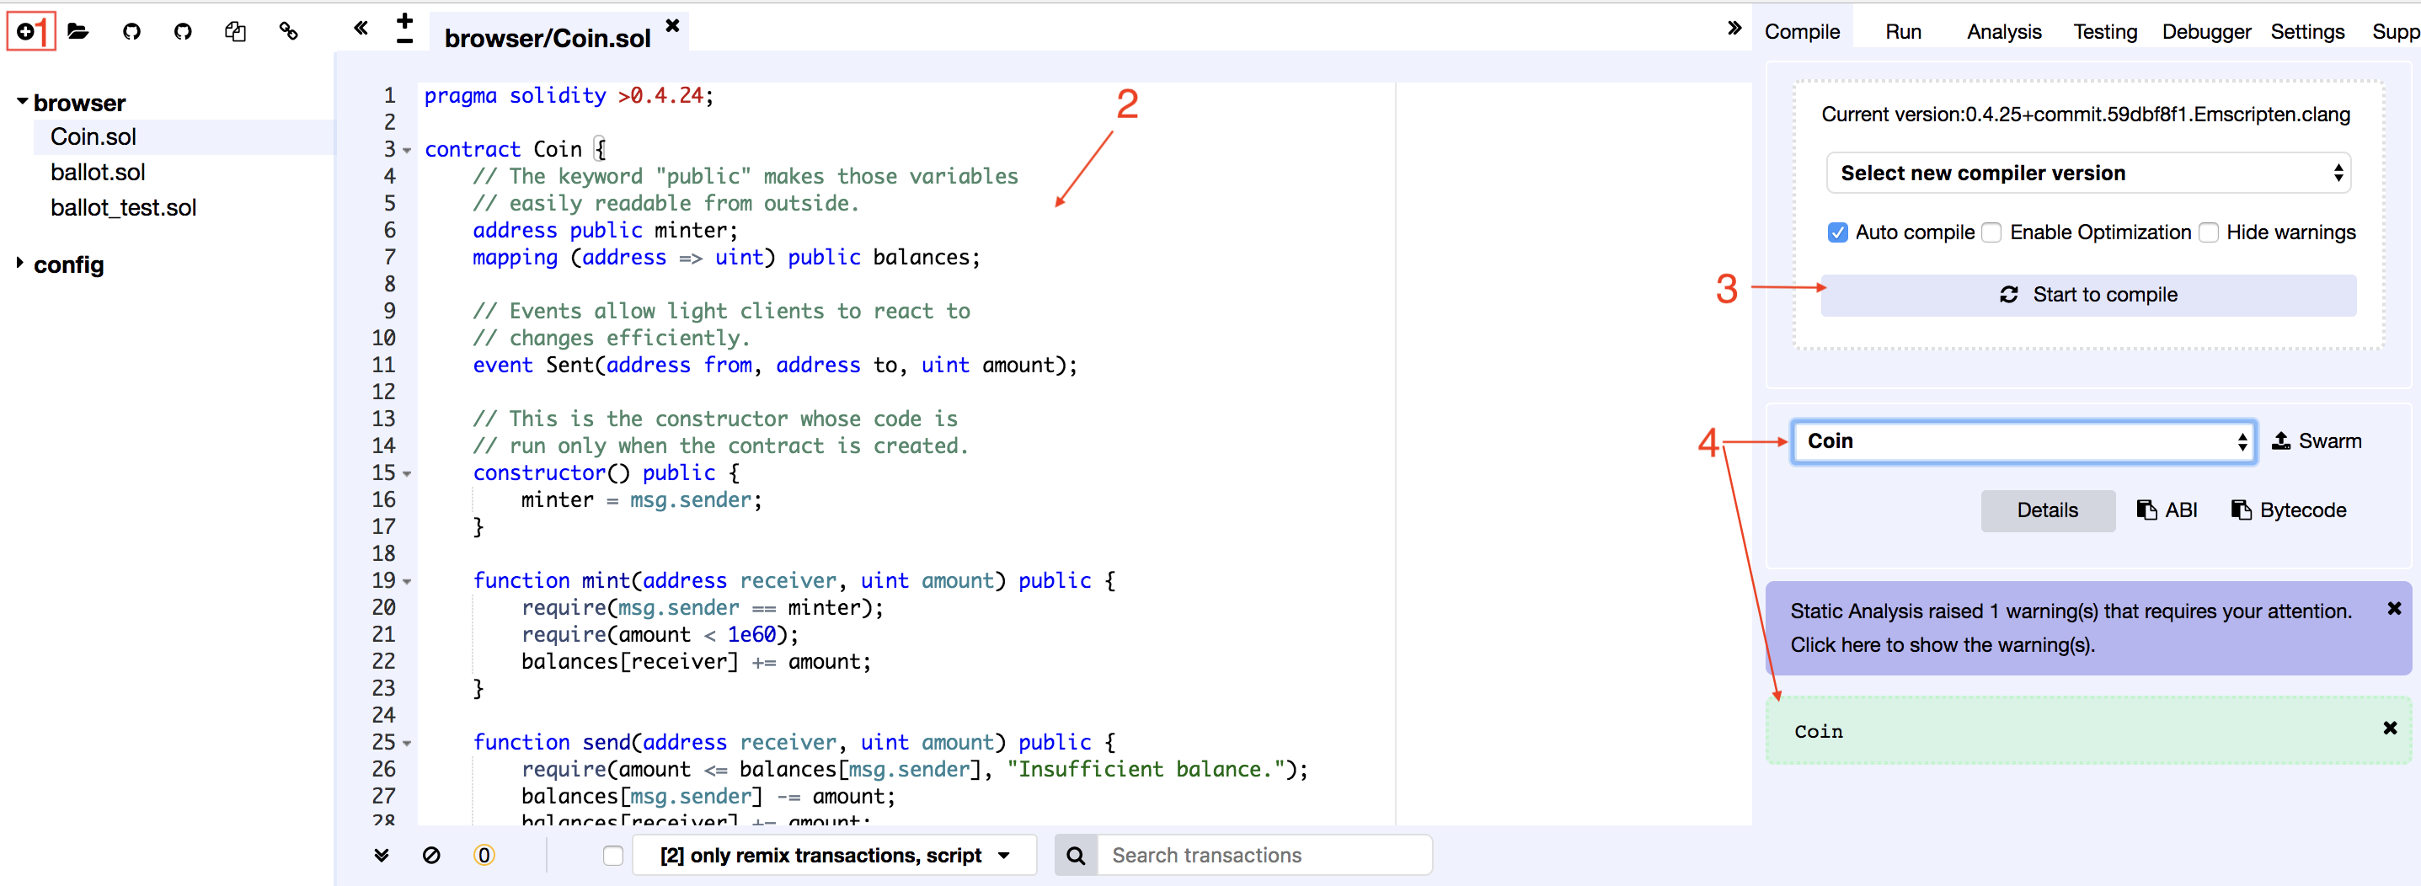Toggle the Auto compile checkbox
Screen dimensions: 2421x886
point(1837,232)
